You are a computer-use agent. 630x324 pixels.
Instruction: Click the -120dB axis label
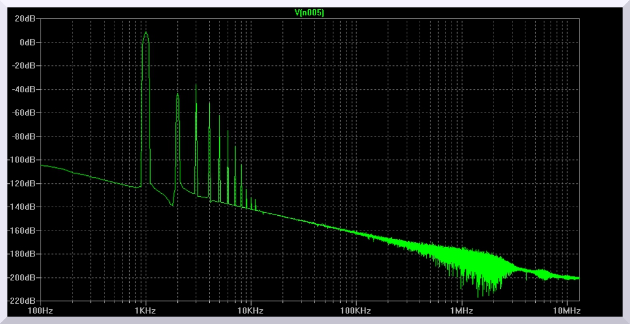point(24,183)
